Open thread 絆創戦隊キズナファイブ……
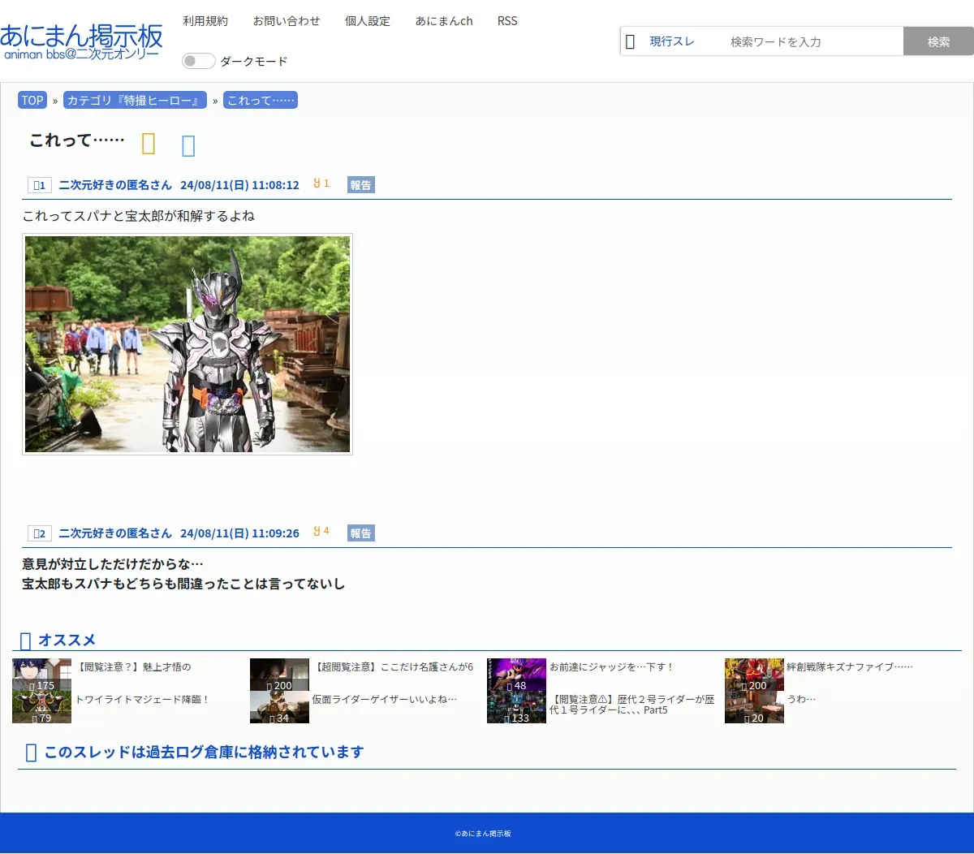974x854 pixels. pyautogui.click(x=850, y=666)
